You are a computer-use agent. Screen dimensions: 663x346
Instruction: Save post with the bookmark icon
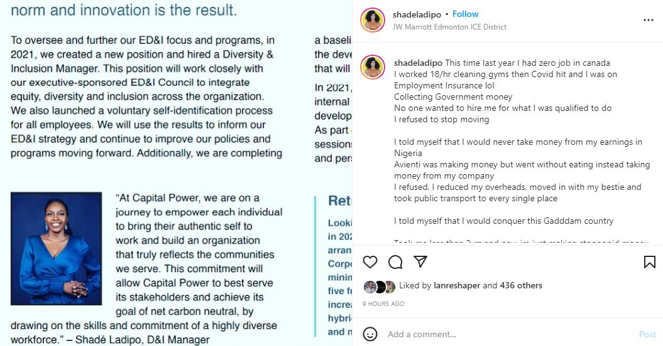pyautogui.click(x=649, y=262)
